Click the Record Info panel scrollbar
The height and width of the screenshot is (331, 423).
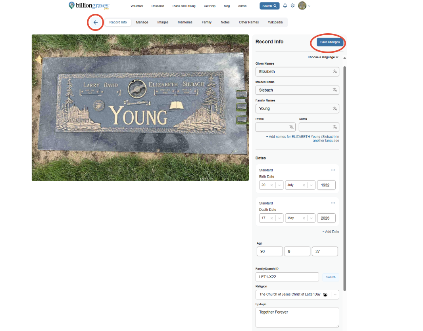[x=344, y=178]
